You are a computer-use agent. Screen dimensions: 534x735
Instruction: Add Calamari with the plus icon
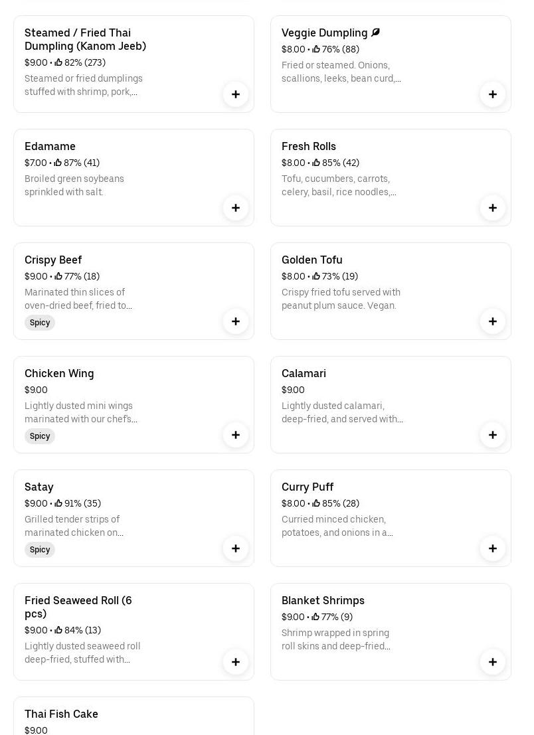coord(493,435)
